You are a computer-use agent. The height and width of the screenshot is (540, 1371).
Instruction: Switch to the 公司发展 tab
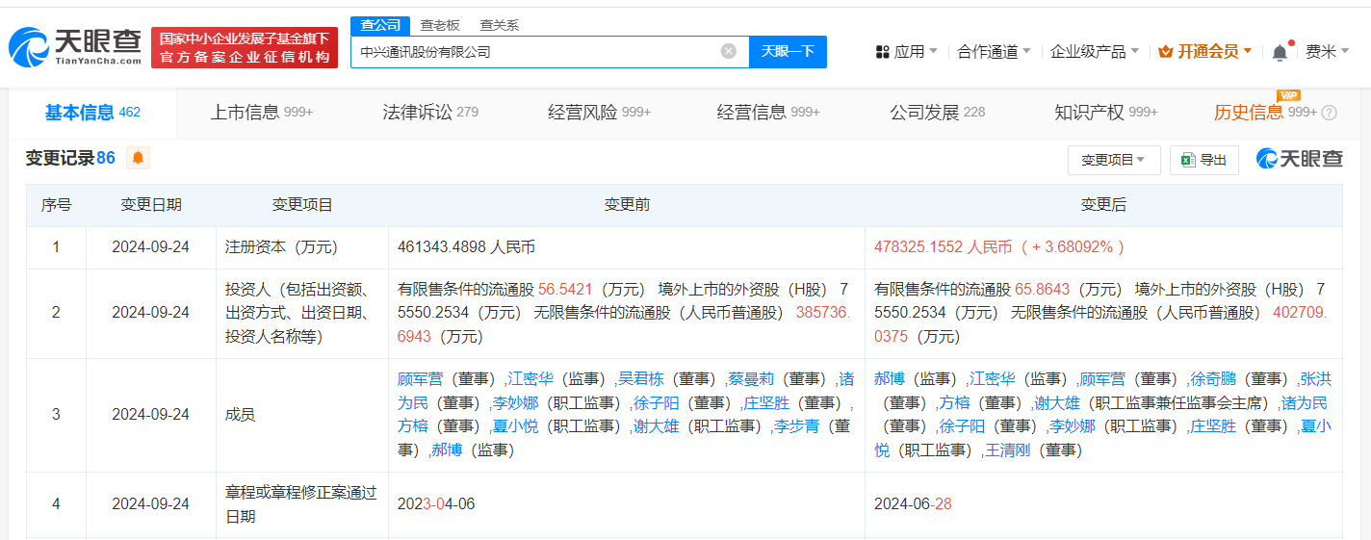tap(938, 113)
